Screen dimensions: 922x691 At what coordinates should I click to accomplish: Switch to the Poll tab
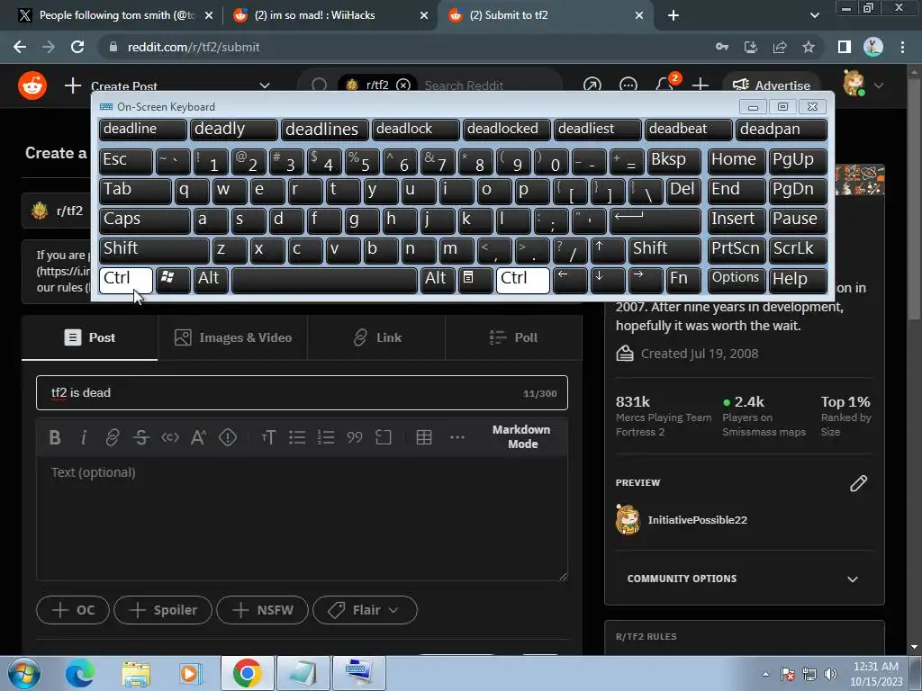click(514, 338)
